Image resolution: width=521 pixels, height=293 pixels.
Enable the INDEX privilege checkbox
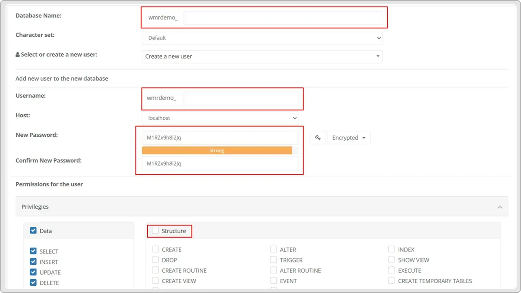[392, 249]
